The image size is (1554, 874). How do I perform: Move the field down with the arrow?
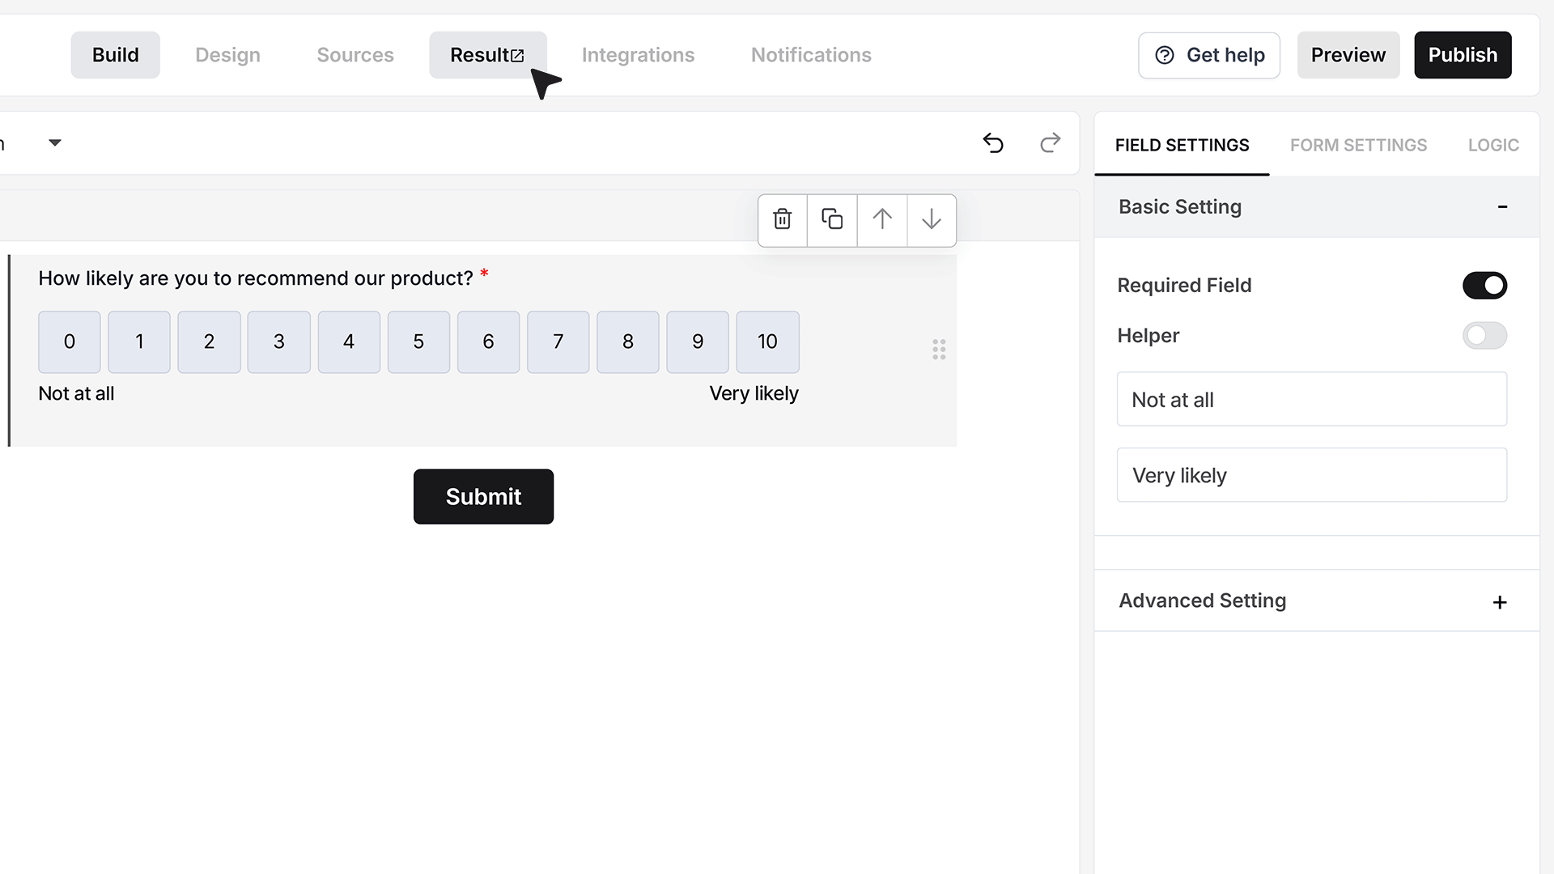coord(932,219)
